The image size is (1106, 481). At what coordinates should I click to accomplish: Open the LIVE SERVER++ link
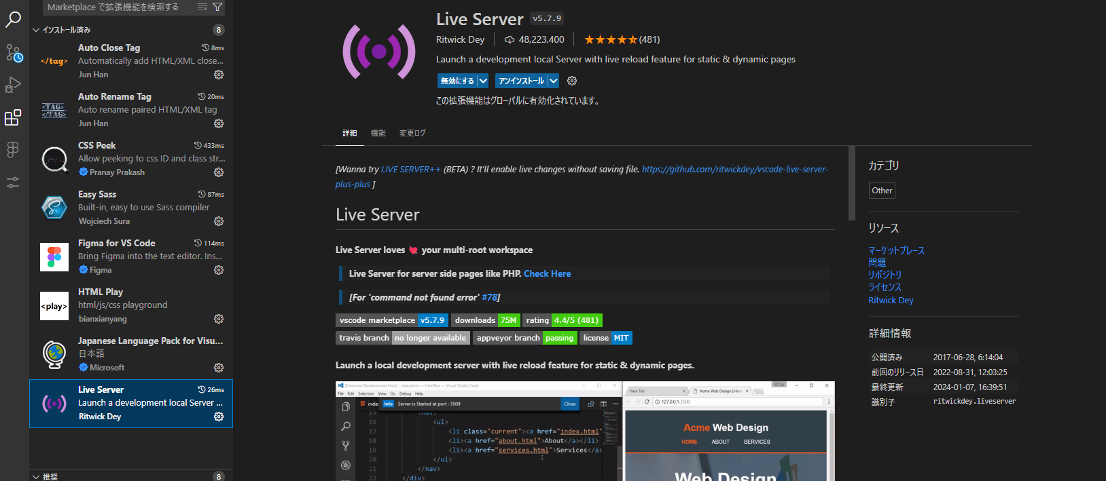point(411,170)
